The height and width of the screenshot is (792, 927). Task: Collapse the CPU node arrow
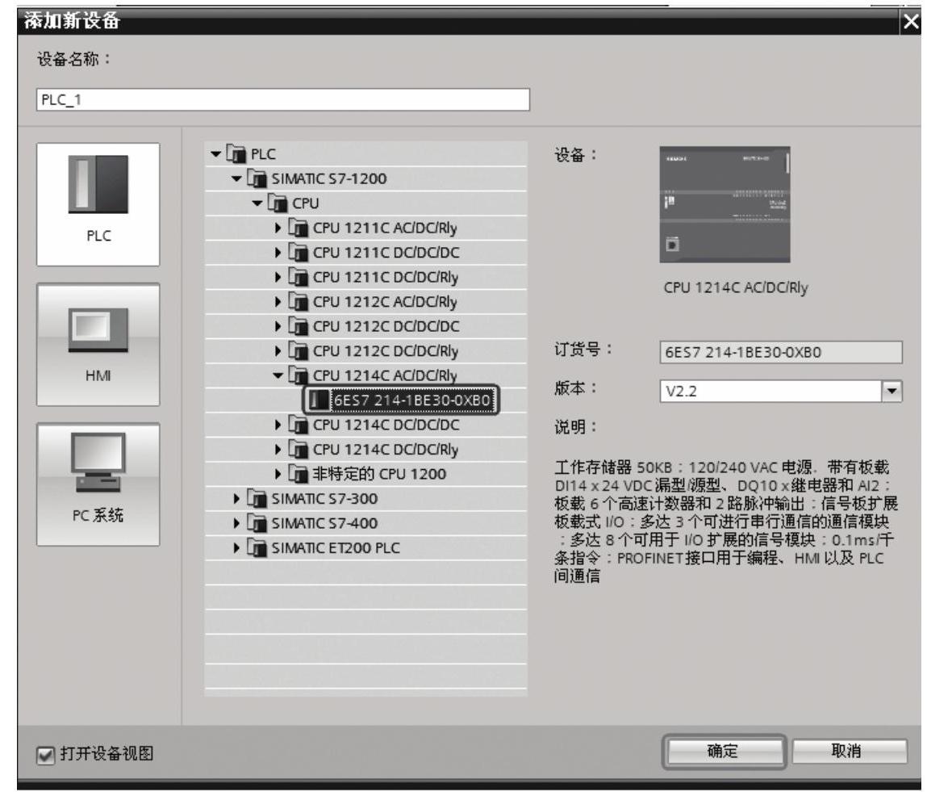click(257, 203)
